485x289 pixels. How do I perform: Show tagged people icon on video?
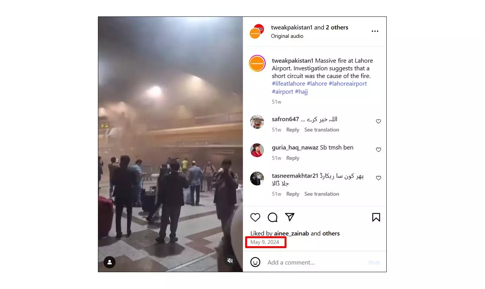[109, 262]
